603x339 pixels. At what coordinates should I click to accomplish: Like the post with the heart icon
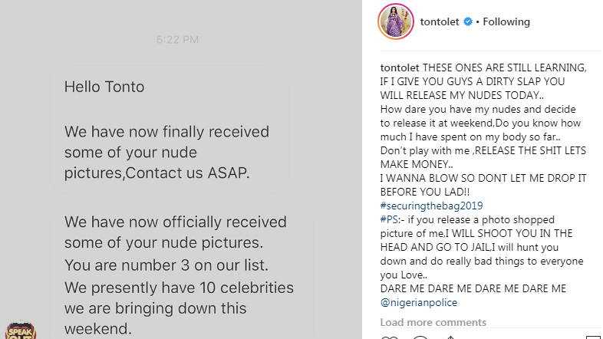[x=389, y=337]
